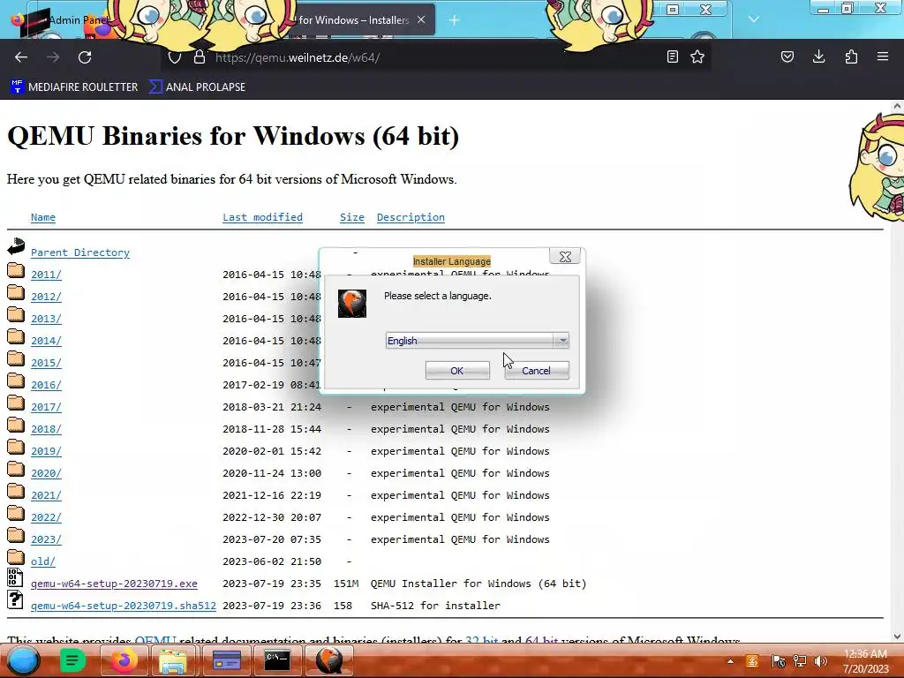This screenshot has width=904, height=678.
Task: Open the Start orb on taskbar
Action: 23,660
